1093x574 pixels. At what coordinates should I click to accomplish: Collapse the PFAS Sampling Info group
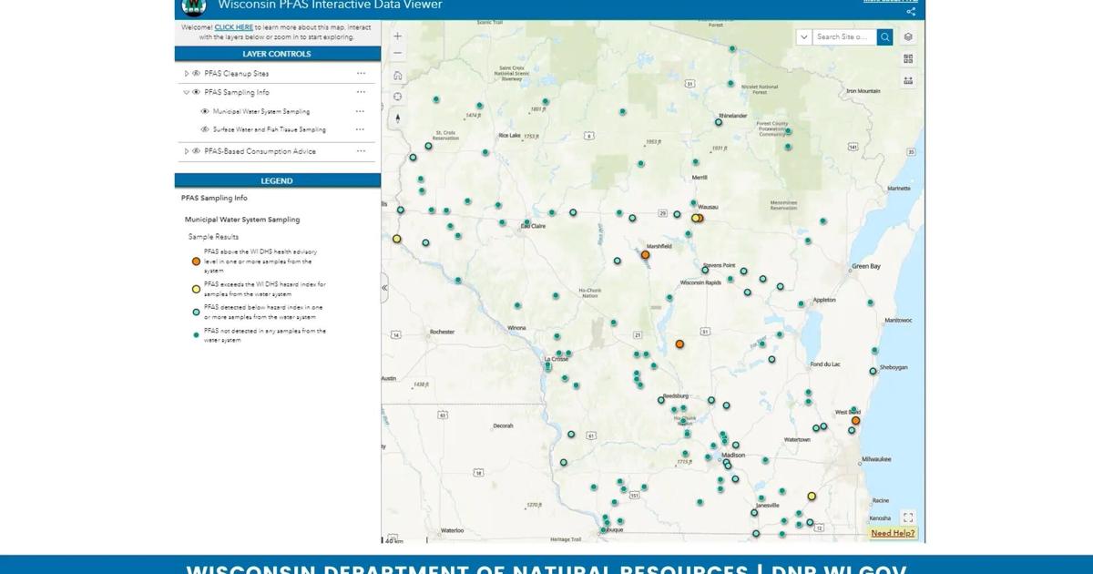[x=187, y=92]
